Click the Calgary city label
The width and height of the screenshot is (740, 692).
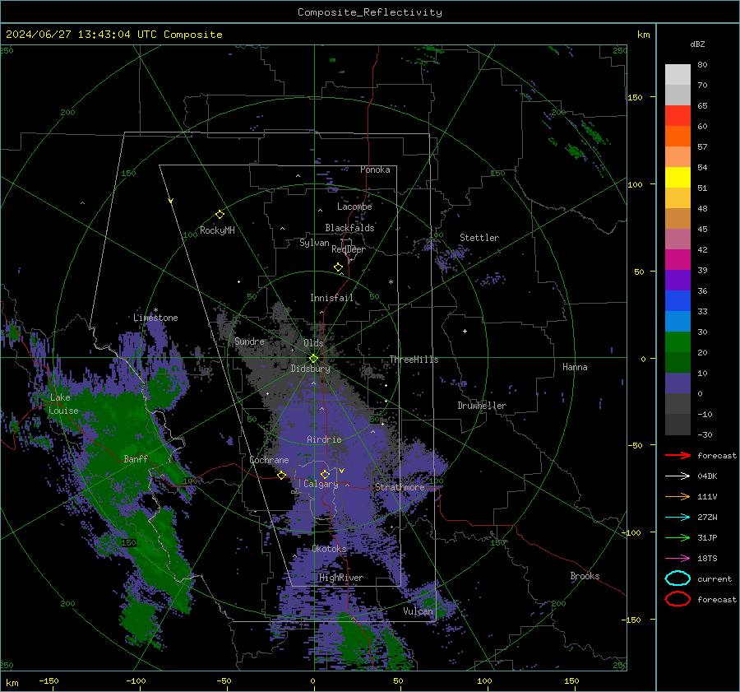point(321,484)
